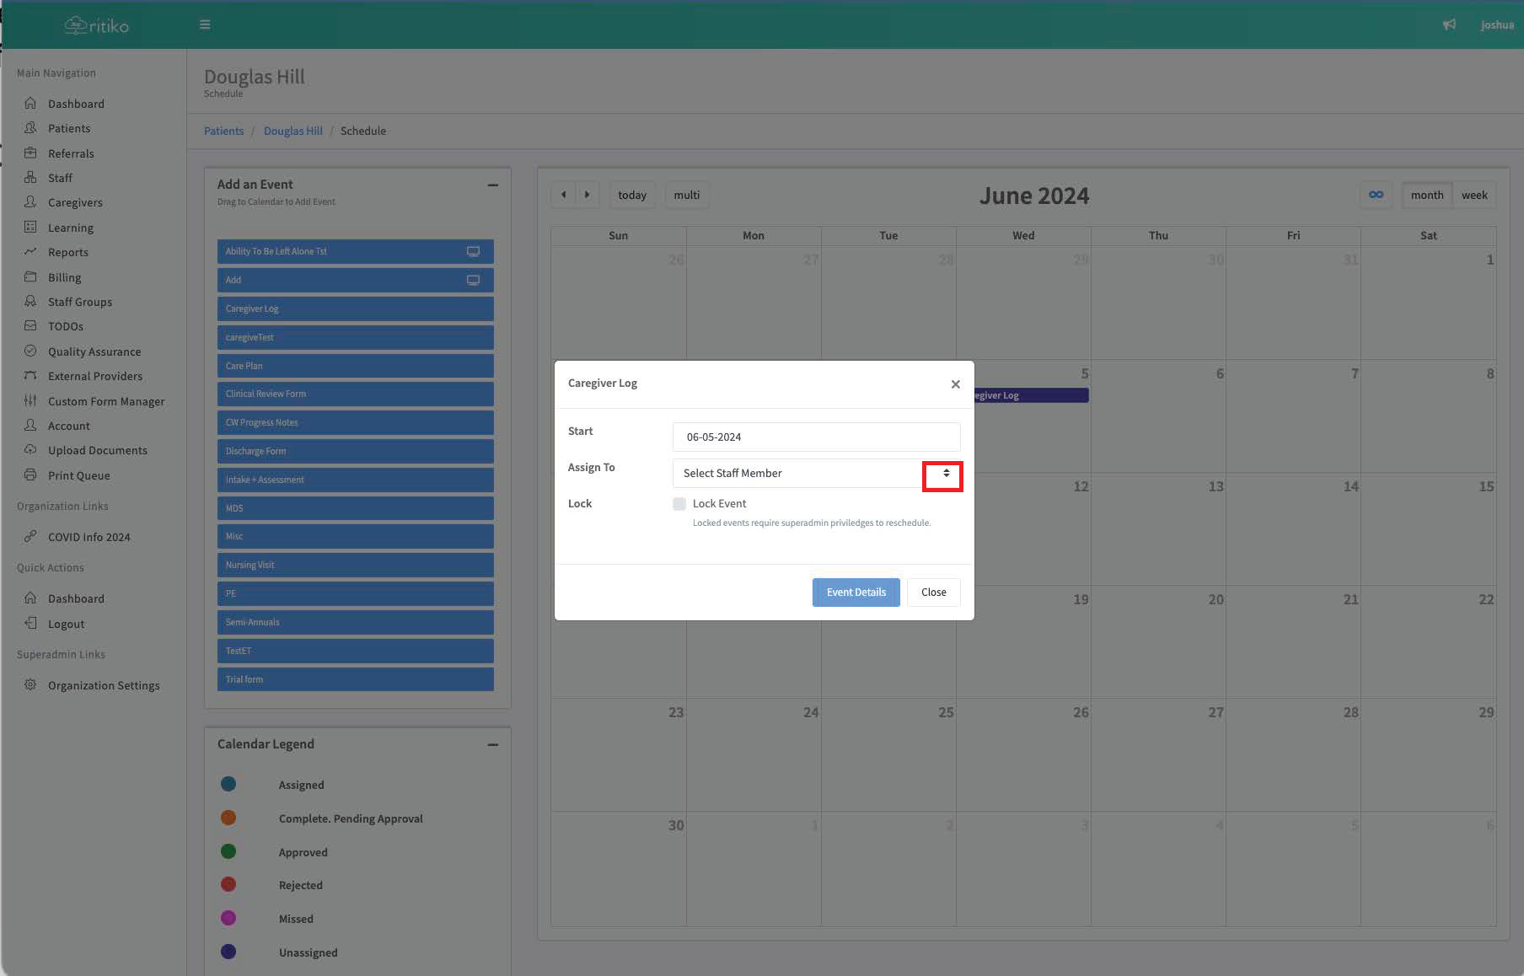Image resolution: width=1524 pixels, height=976 pixels.
Task: Go to previous month with left arrow
Action: pos(563,195)
